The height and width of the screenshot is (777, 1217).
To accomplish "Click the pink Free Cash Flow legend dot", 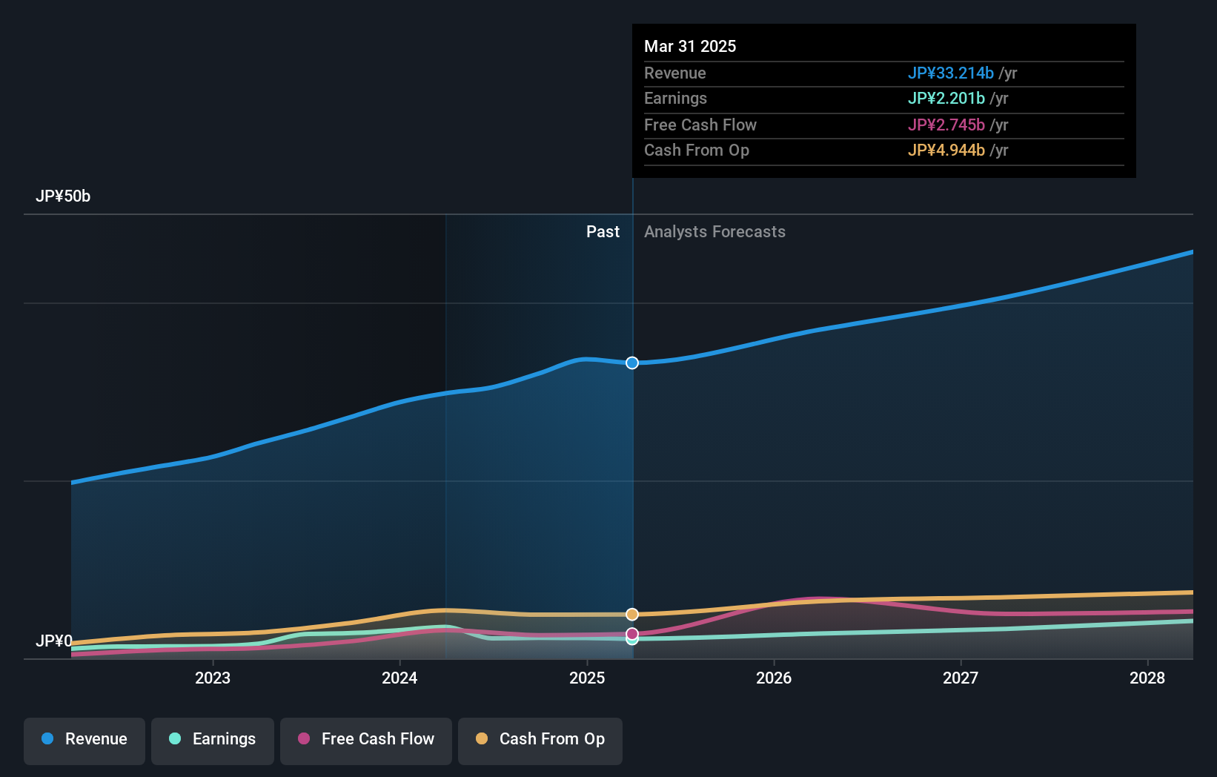I will (304, 738).
